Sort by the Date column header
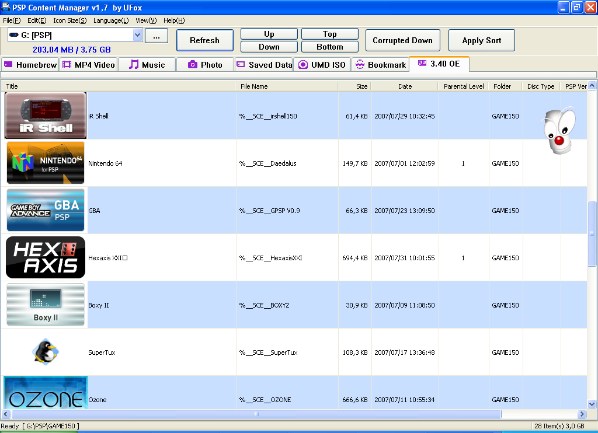Image resolution: width=598 pixels, height=433 pixels. coord(405,86)
